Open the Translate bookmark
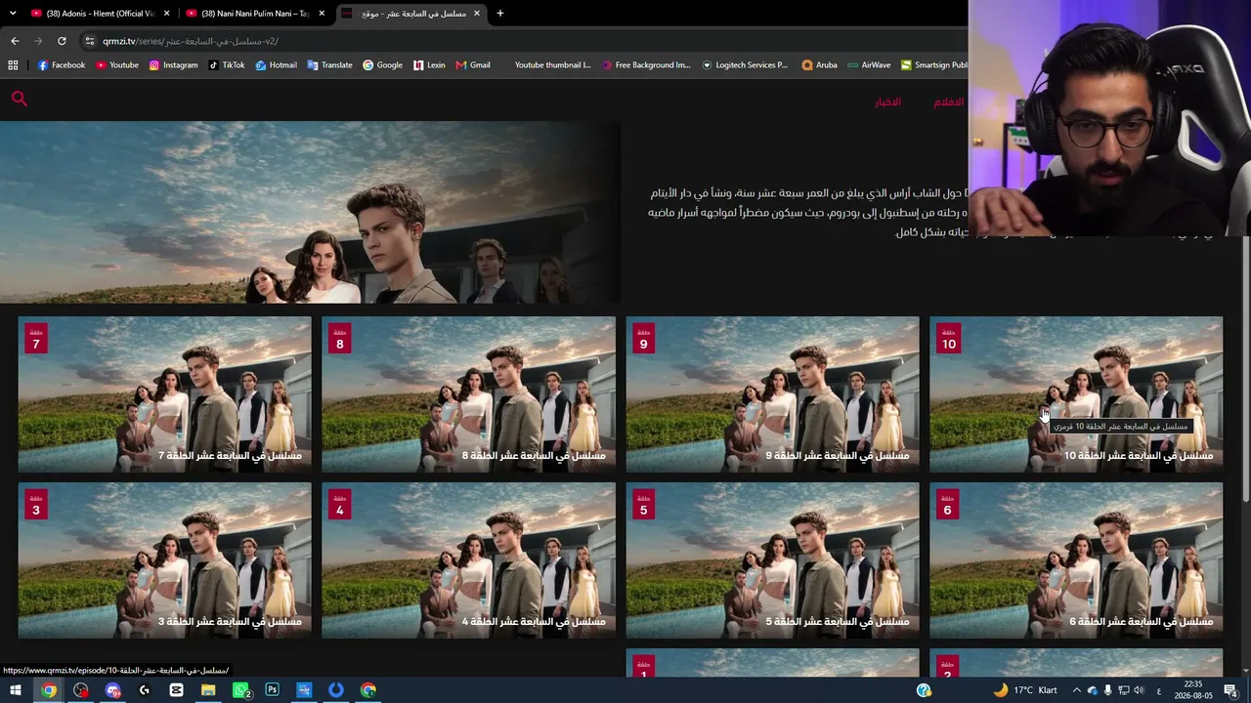1251x703 pixels. pos(329,65)
